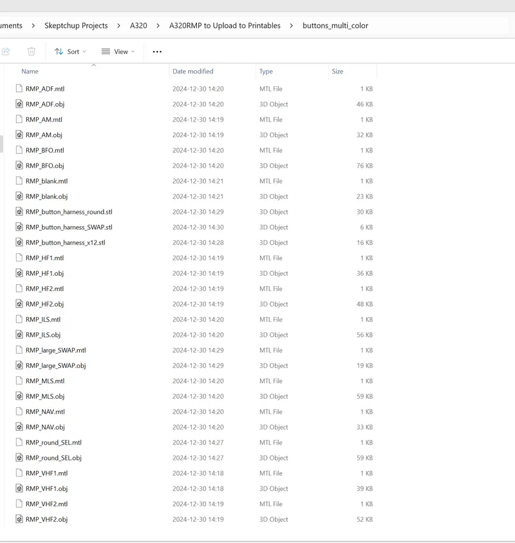The width and height of the screenshot is (515, 543).
Task: Open the View options dropdown
Action: click(x=118, y=52)
